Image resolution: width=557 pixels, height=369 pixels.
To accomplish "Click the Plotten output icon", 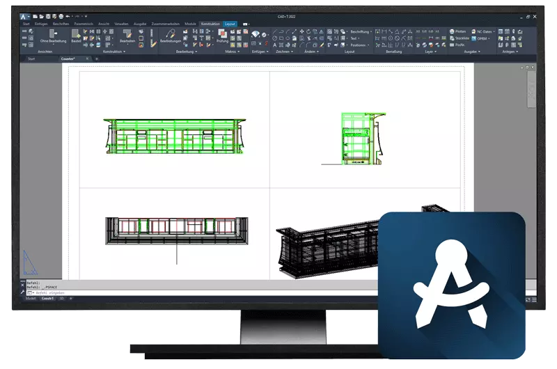I will pos(457,32).
